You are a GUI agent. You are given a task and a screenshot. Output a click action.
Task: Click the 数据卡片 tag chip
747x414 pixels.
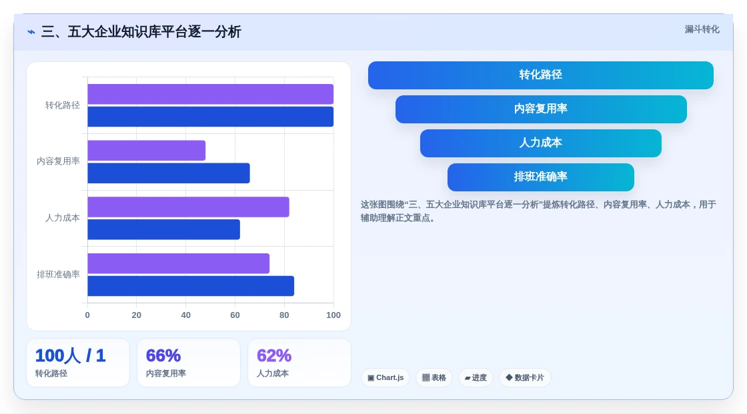[525, 378]
